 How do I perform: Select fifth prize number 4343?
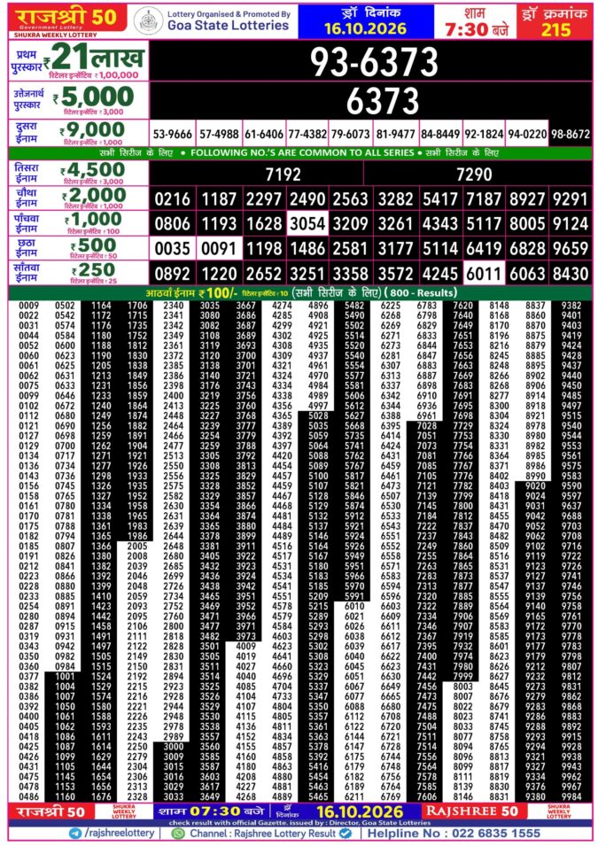coord(440,223)
